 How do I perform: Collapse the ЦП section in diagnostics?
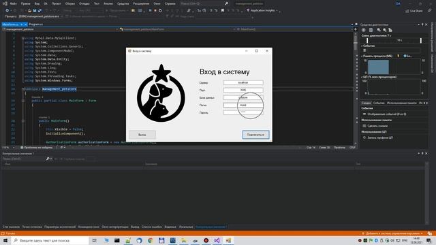[x=362, y=77]
